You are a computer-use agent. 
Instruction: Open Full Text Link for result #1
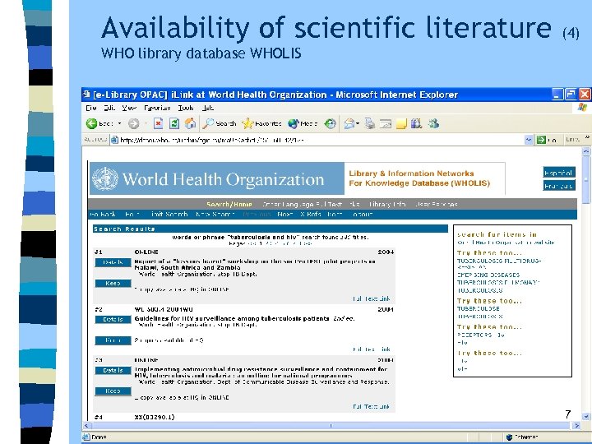click(371, 298)
